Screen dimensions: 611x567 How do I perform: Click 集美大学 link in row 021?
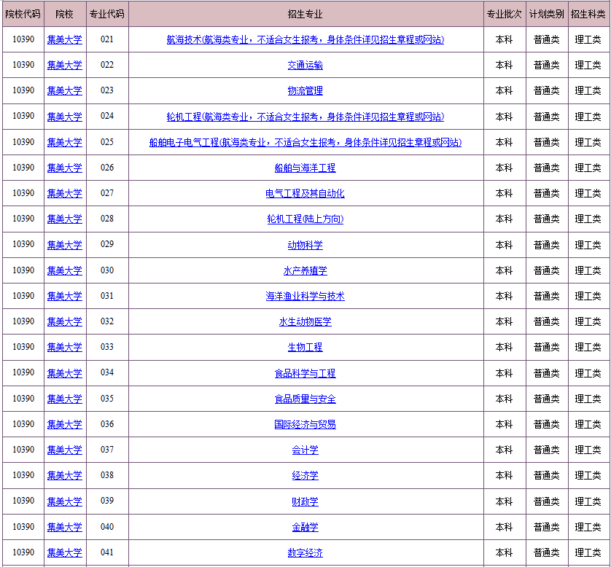pyautogui.click(x=65, y=40)
